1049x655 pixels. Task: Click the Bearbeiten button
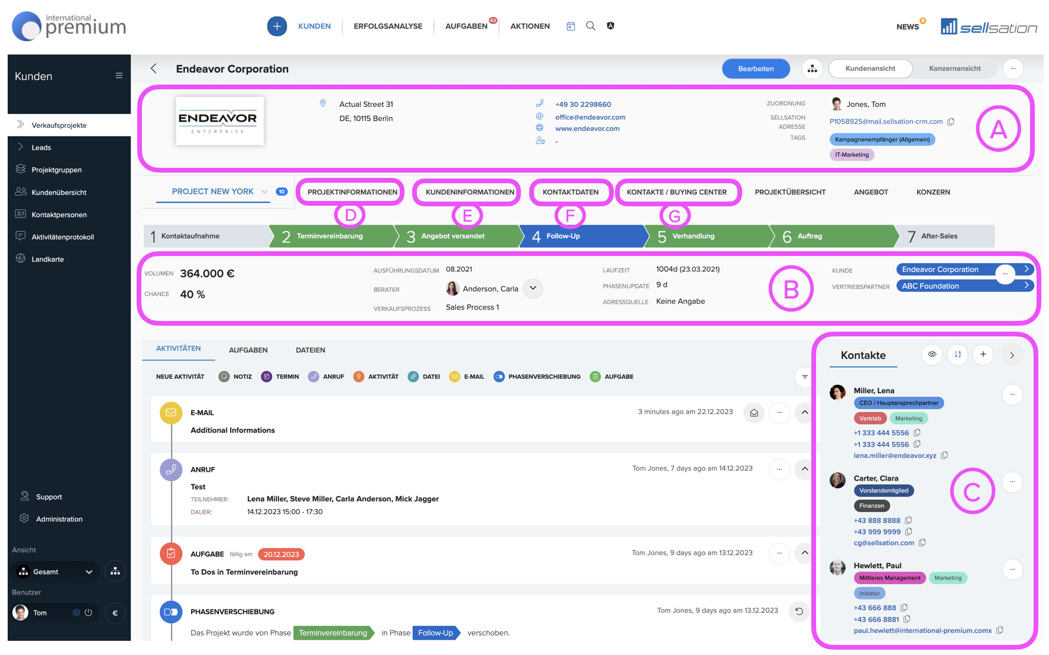756,69
